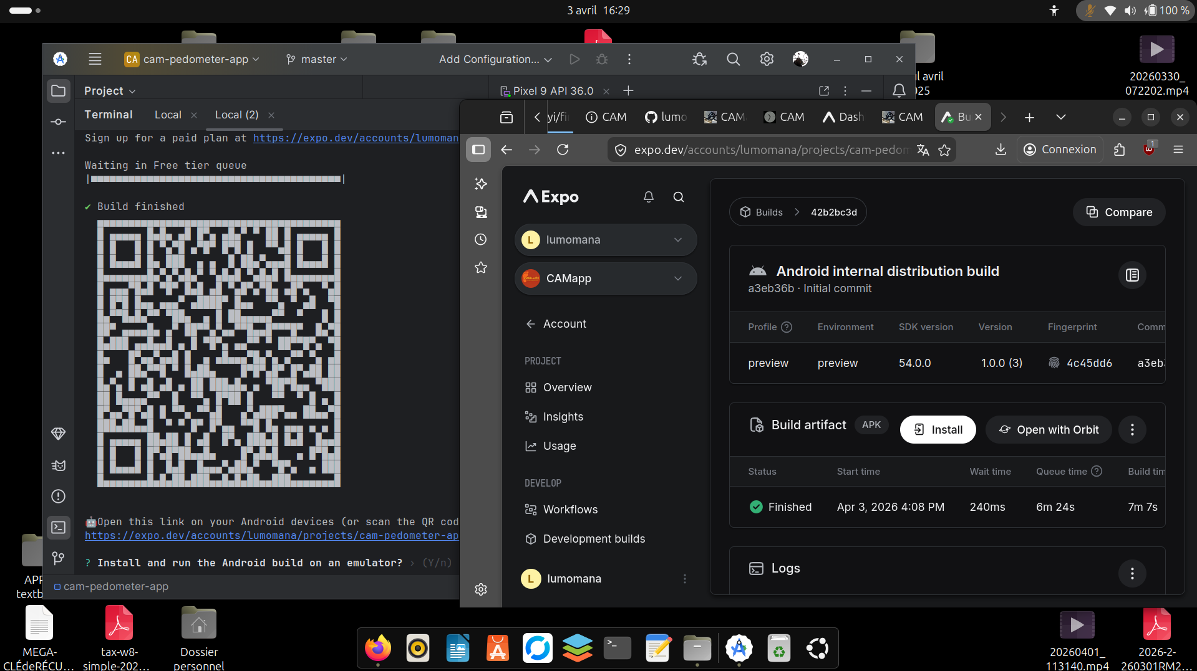Toggle the Project tool window folder icon
Viewport: 1197px width, 671px height.
pyautogui.click(x=59, y=91)
